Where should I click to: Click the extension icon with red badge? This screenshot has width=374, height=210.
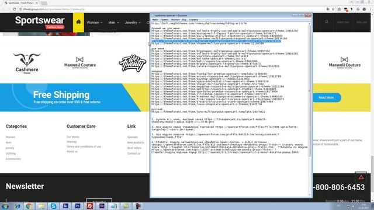(346, 9)
